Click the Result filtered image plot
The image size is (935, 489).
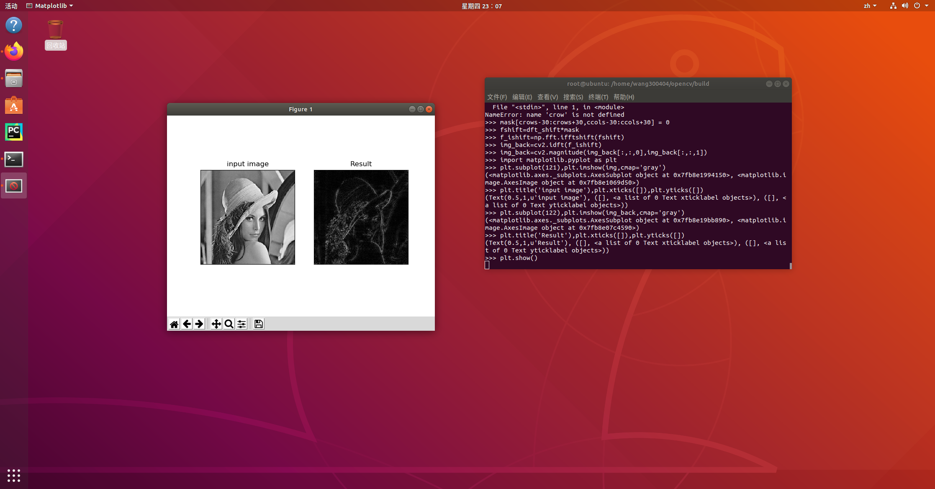(x=361, y=217)
